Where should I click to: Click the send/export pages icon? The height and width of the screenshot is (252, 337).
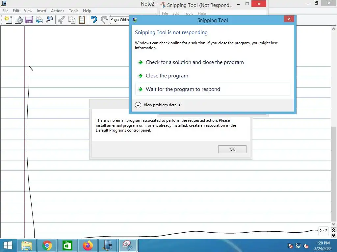39,20
